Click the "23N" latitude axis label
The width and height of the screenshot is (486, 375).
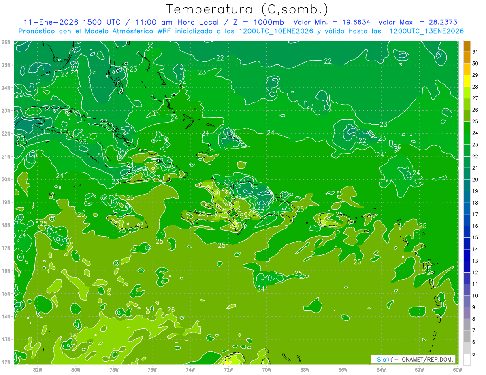(6, 110)
